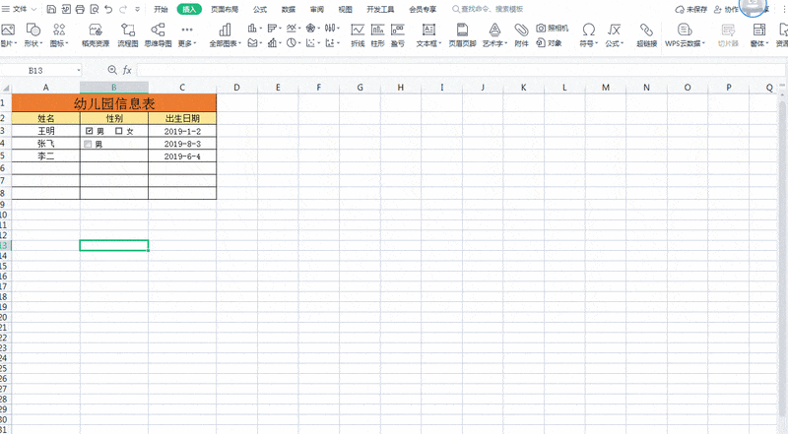Insert a 柱形 sparkline

pyautogui.click(x=377, y=34)
